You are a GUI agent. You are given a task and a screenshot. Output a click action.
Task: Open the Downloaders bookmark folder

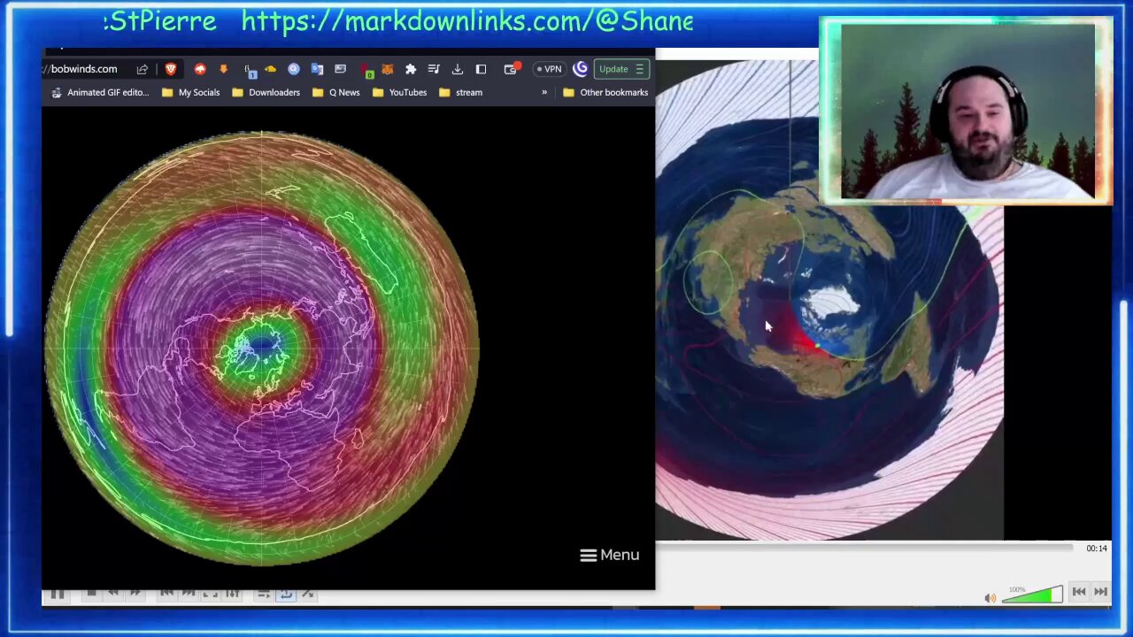266,92
